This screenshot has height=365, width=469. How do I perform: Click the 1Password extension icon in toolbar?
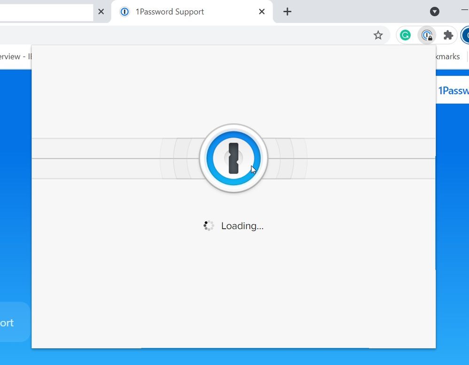coord(427,35)
